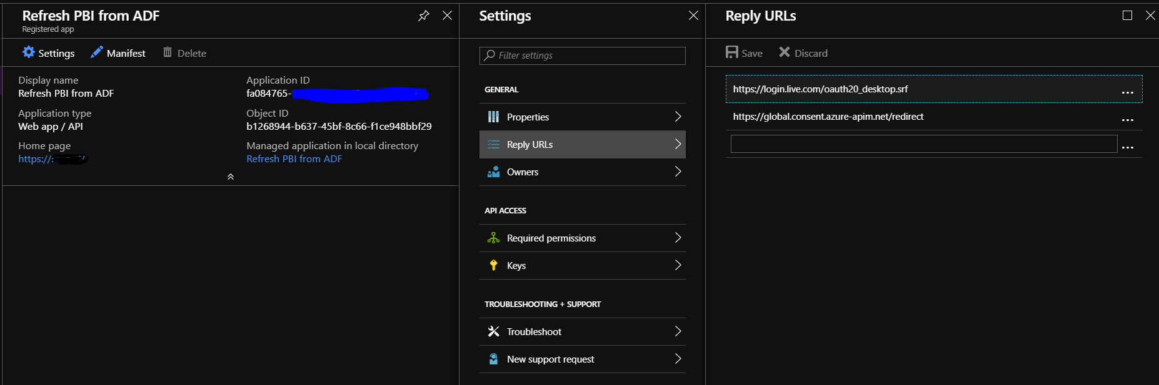The image size is (1159, 385).
Task: Expand Troubleshoot with its right chevron
Action: (x=678, y=331)
